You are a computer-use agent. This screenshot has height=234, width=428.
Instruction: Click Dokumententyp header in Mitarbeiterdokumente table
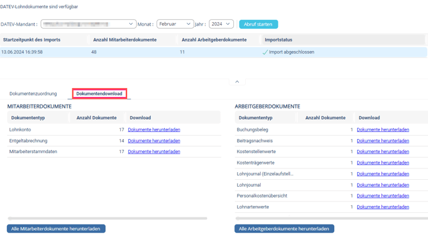[x=28, y=118]
